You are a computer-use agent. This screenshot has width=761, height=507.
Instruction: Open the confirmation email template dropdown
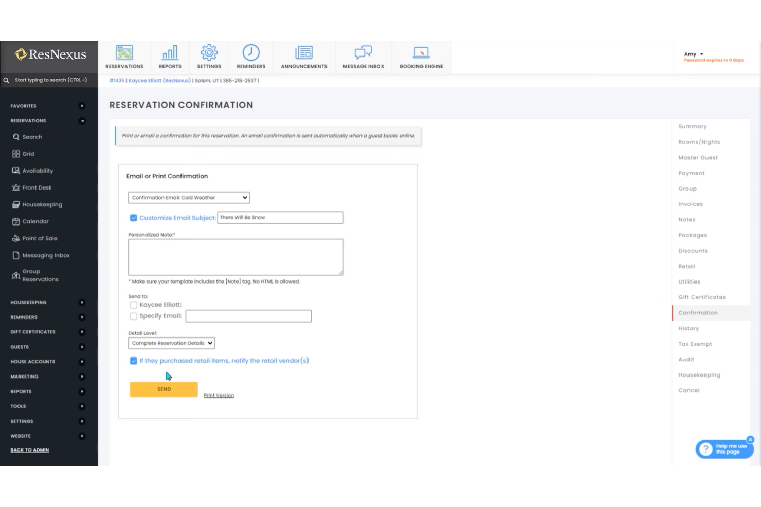188,197
